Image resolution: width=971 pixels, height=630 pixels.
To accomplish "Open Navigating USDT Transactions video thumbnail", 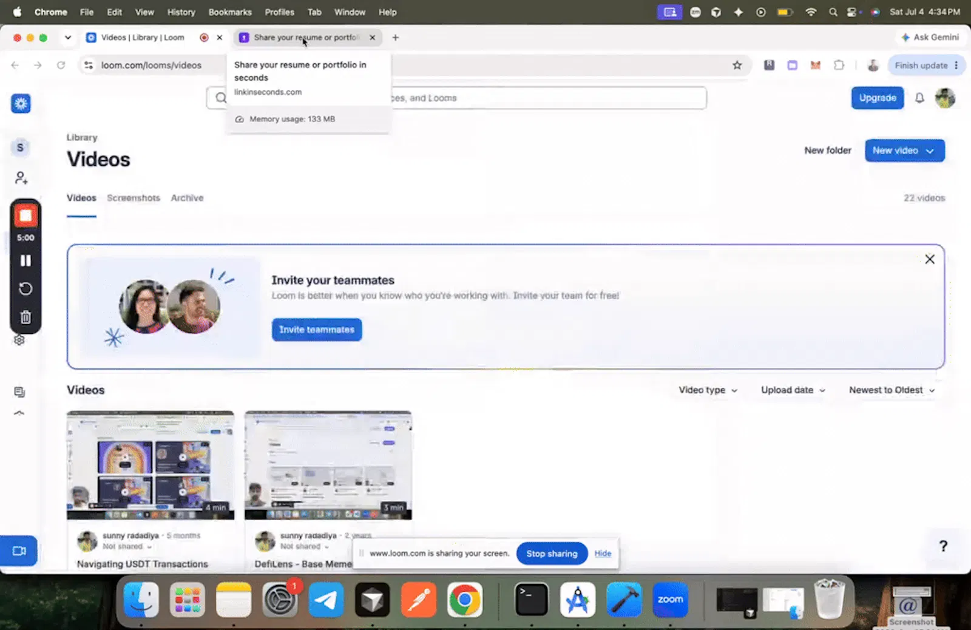I will tap(151, 465).
